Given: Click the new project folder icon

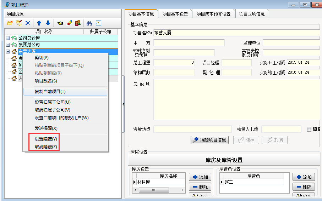Looking at the screenshot, I should pyautogui.click(x=10, y=23).
